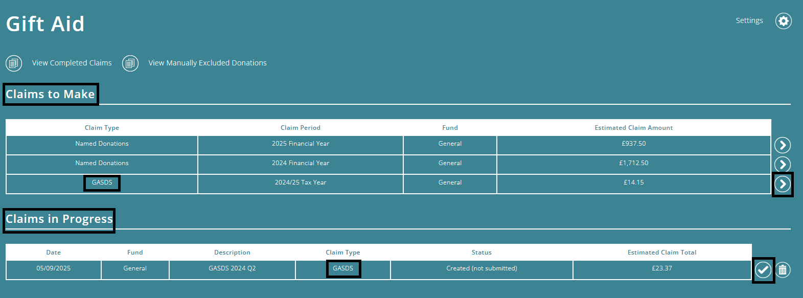Click the Claims to Make heading
The width and height of the screenshot is (803, 298).
coord(50,94)
